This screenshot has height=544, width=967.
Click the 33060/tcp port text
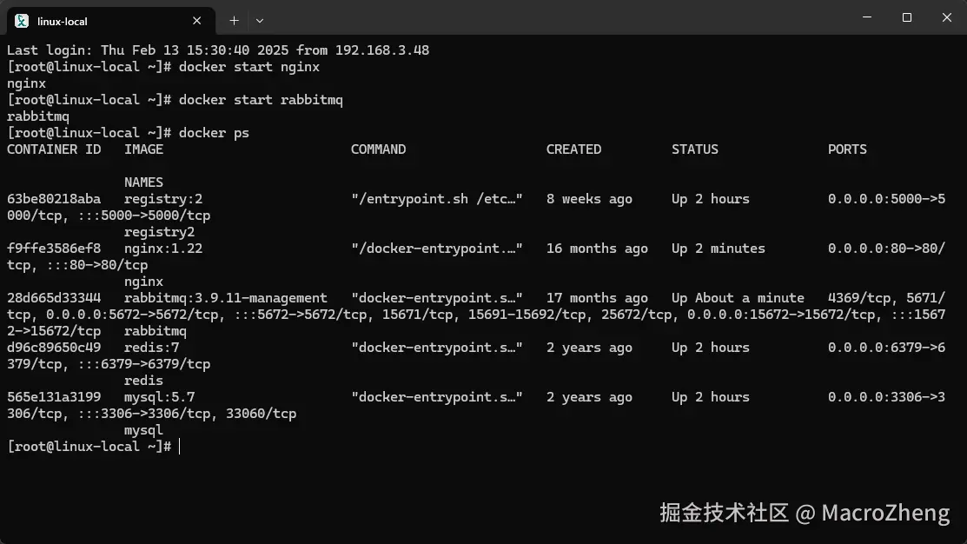(262, 414)
